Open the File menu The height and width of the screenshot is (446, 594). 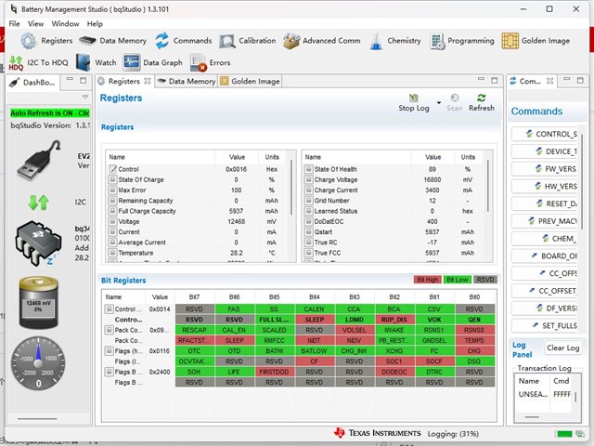(x=15, y=24)
